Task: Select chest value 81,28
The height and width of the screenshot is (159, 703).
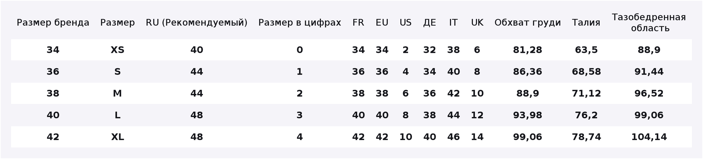Action: point(528,50)
